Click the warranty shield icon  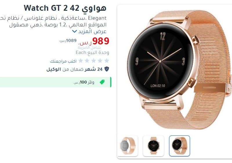(x=107, y=69)
